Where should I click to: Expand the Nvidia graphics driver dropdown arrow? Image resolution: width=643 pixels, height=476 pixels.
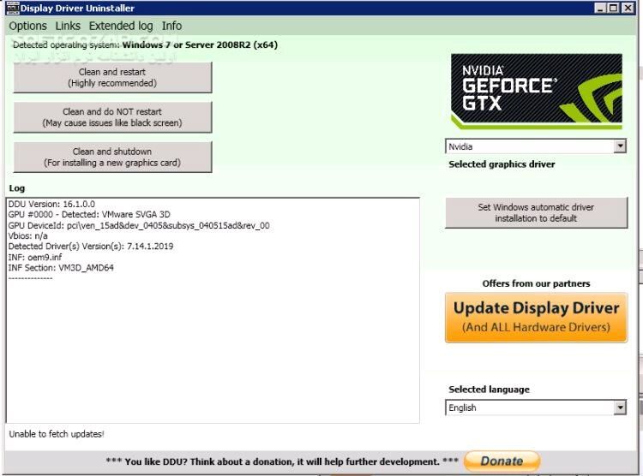620,146
